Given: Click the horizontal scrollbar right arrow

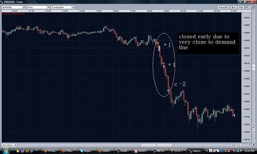Looking at the screenshot, I should click(232, 145).
